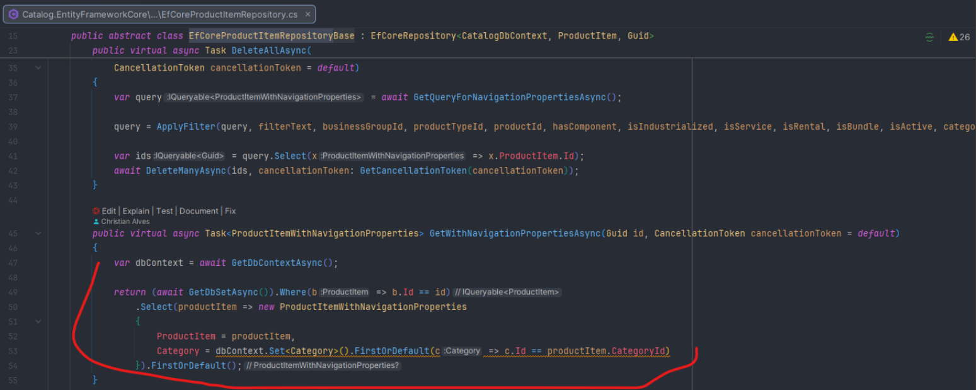976x390 pixels.
Task: Click line number 49 in the gutter
Action: 13,292
